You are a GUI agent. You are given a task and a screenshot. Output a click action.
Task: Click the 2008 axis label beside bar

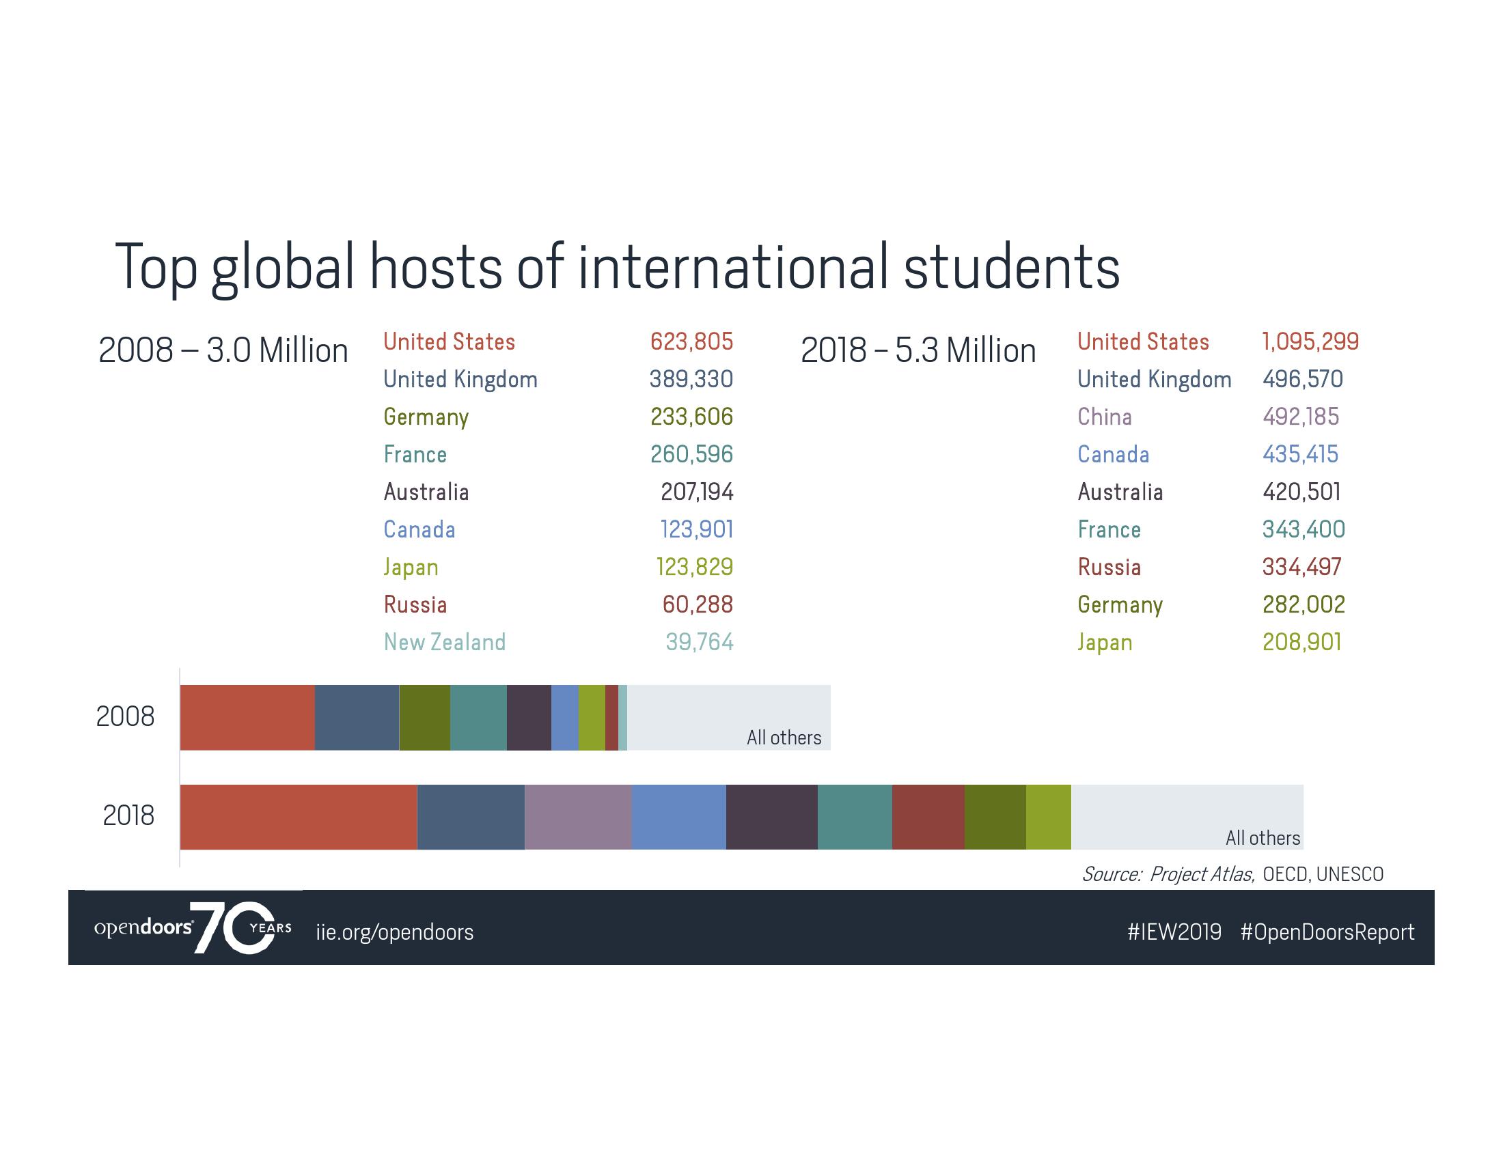(125, 717)
